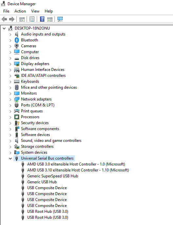Click the Software components puzzle icon
Viewport: 173px width, 225px height.
point(17,129)
